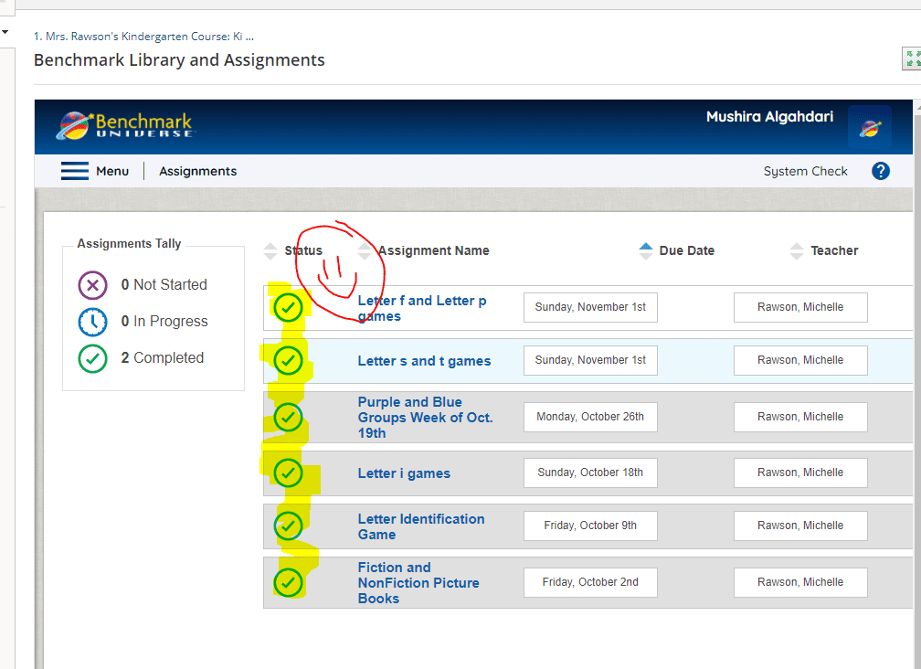Click completed status icon for Letter f and Letter p games

point(288,307)
